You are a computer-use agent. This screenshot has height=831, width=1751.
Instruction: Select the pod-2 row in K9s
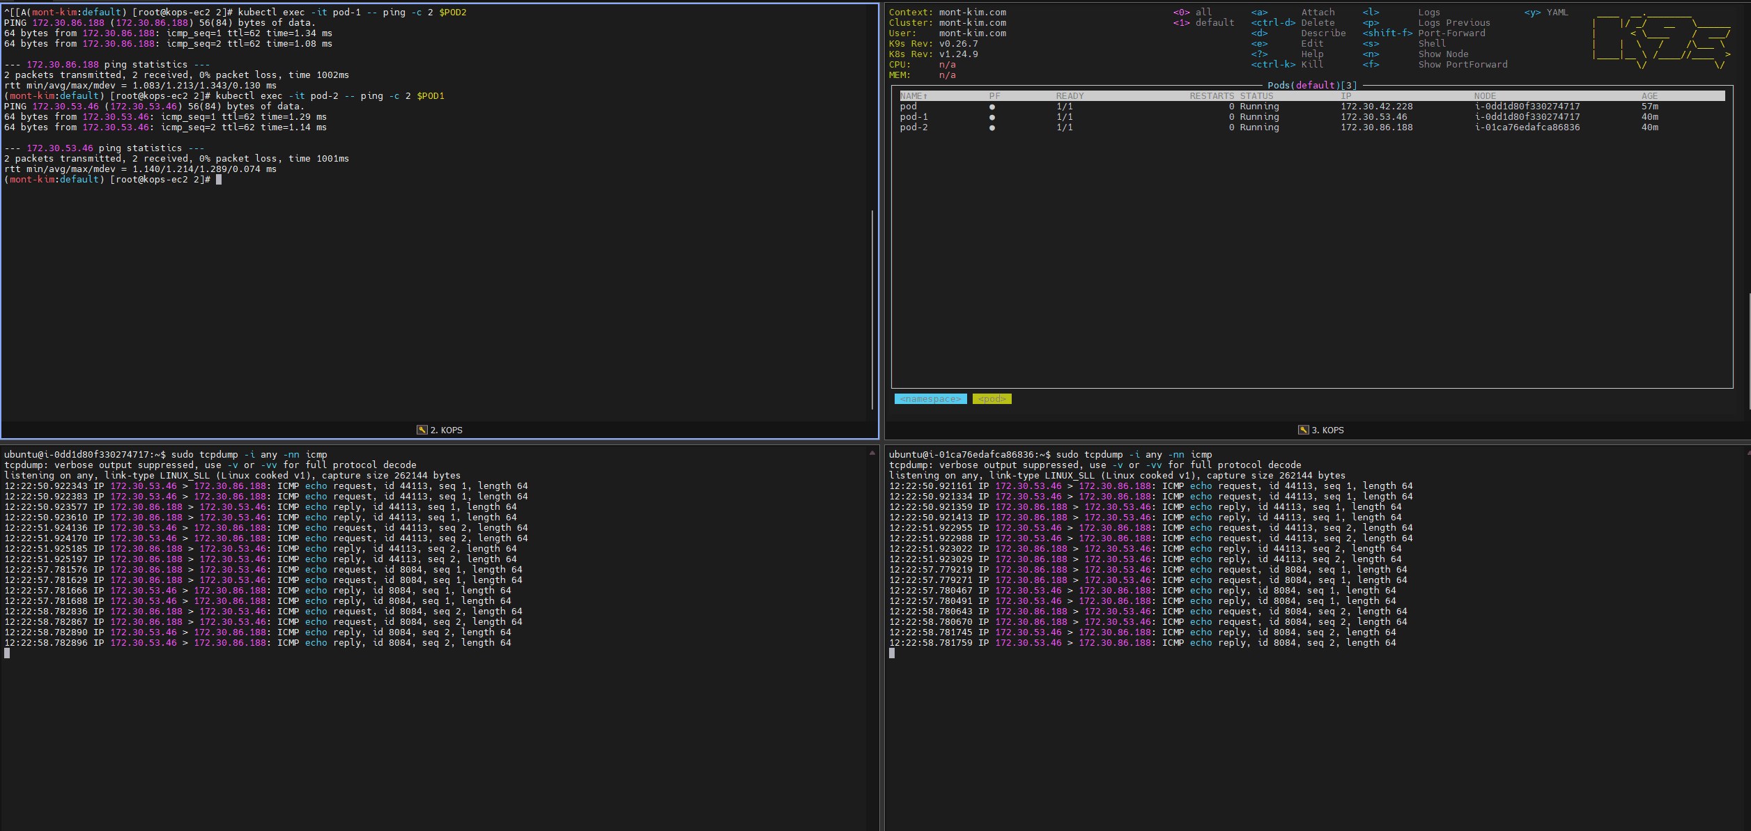(x=913, y=127)
